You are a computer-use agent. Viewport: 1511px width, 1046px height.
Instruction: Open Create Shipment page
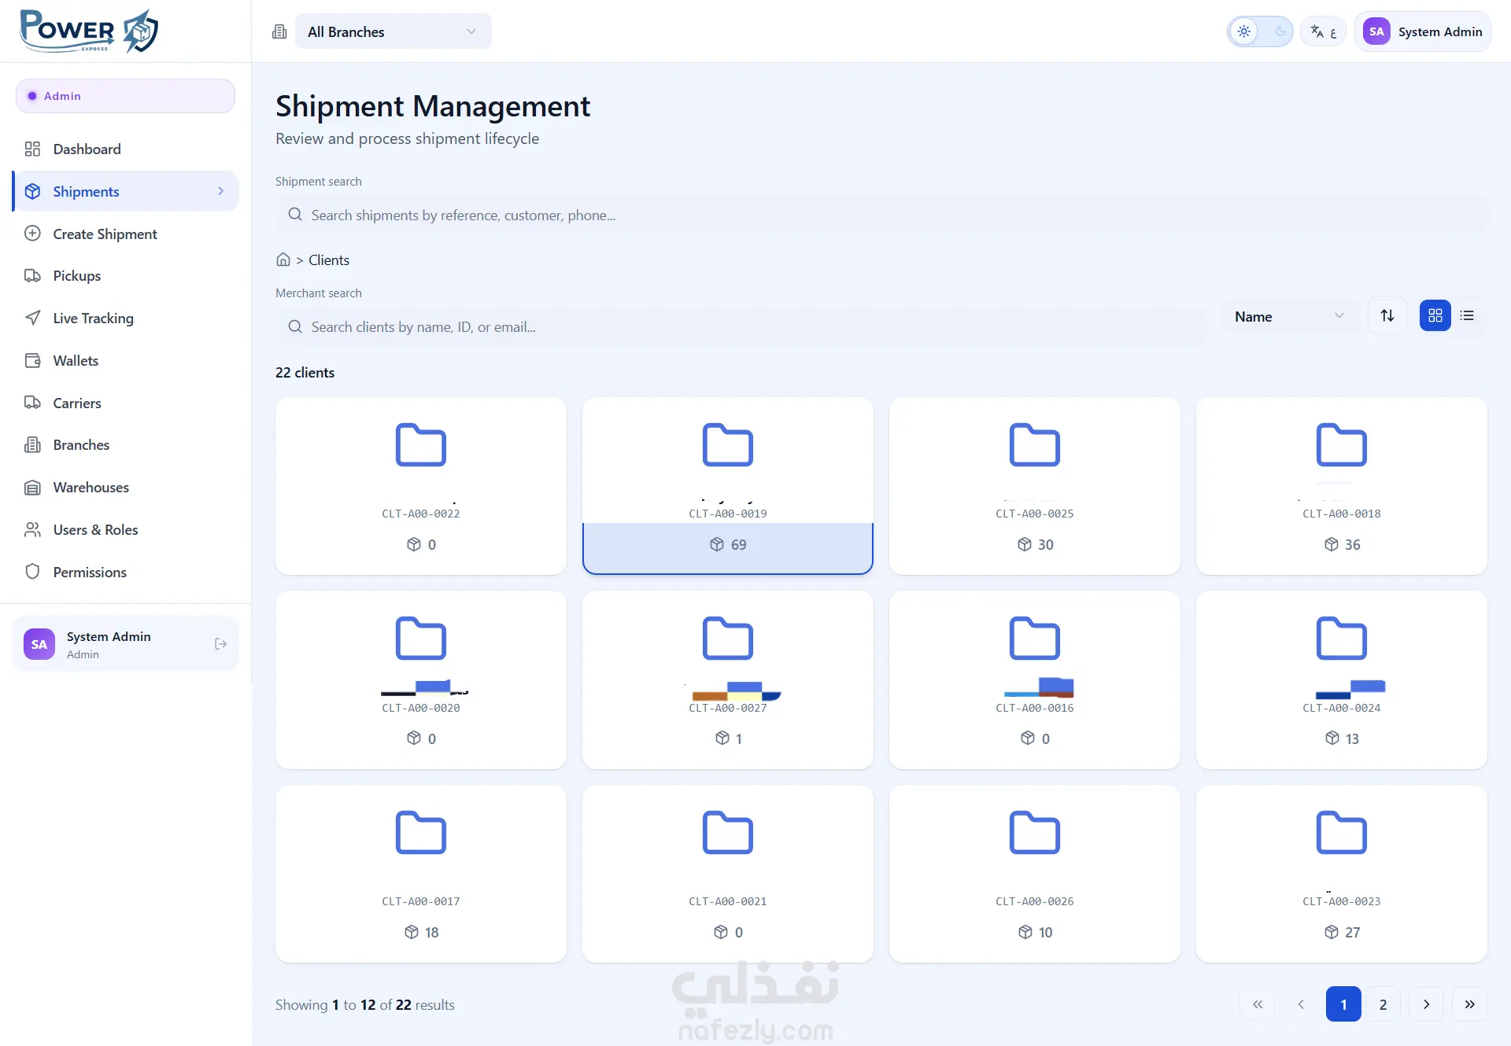coord(125,234)
